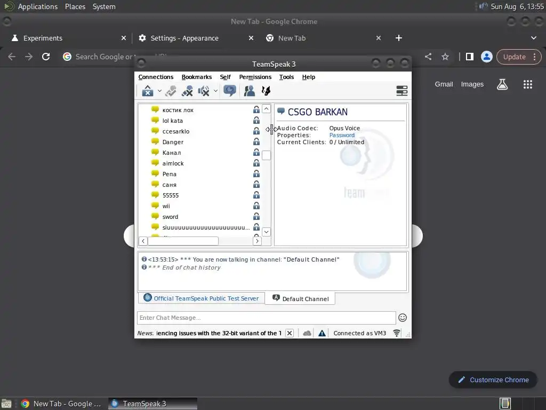Image resolution: width=546 pixels, height=410 pixels.
Task: Open Google apps grid icon
Action: click(x=528, y=84)
